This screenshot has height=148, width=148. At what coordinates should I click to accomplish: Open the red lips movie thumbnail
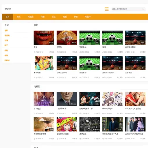pos(44,38)
